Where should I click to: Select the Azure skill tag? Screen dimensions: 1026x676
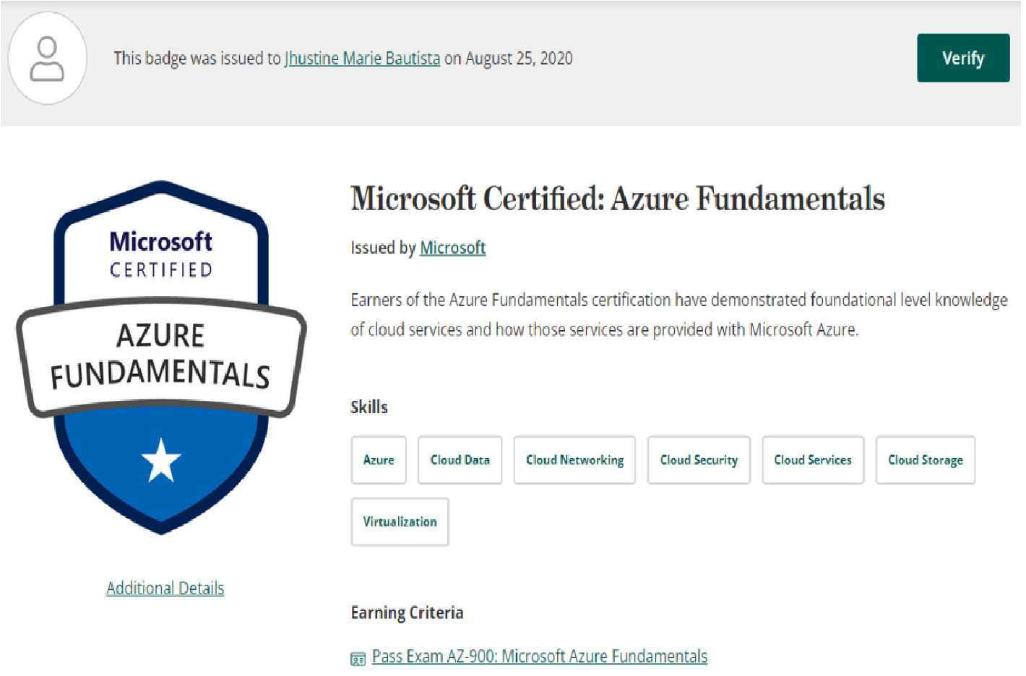(x=379, y=460)
